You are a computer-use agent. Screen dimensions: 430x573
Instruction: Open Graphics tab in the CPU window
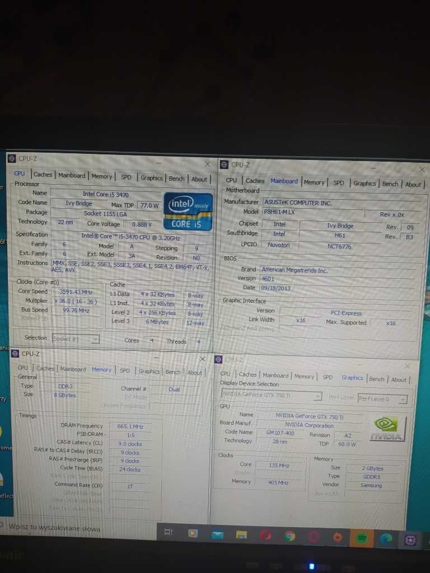[x=151, y=177]
